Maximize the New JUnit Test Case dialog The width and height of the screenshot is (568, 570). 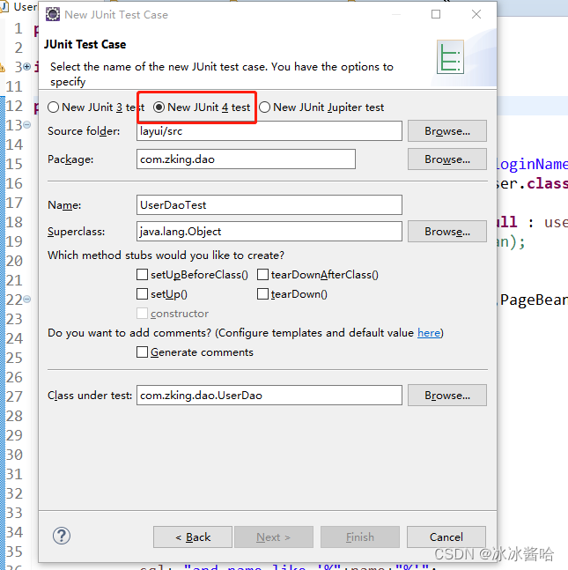(x=436, y=14)
